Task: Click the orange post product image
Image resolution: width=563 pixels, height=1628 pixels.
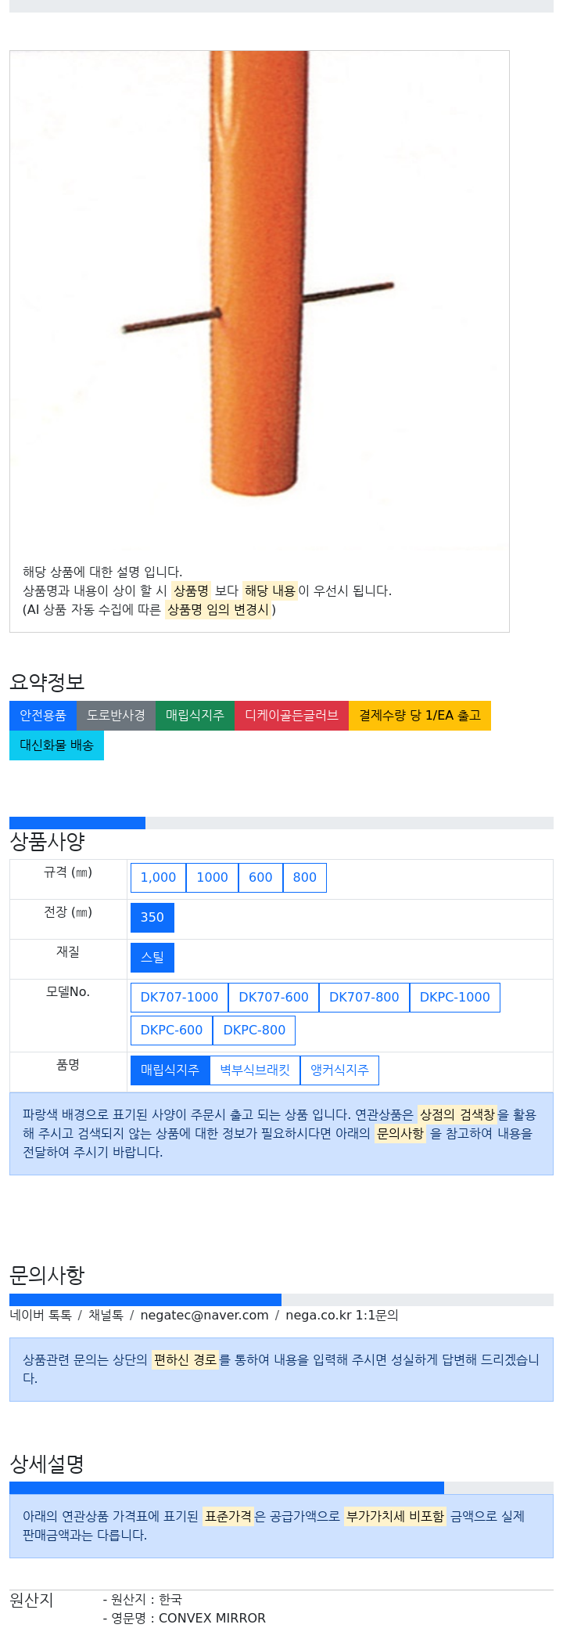Action: [259, 301]
